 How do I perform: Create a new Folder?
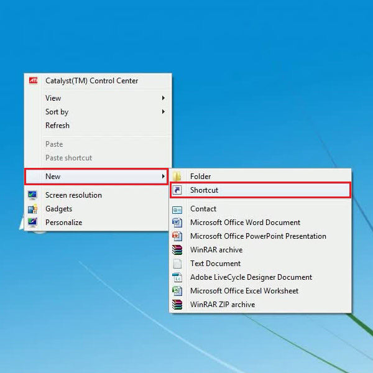coord(260,177)
